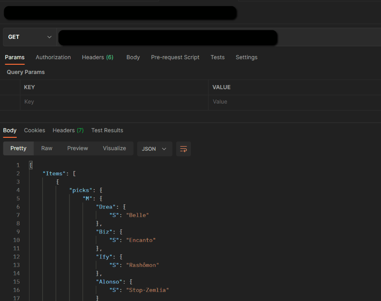The image size is (381, 301).
Task: Click the "Encanto" string value
Action: pyautogui.click(x=141, y=240)
